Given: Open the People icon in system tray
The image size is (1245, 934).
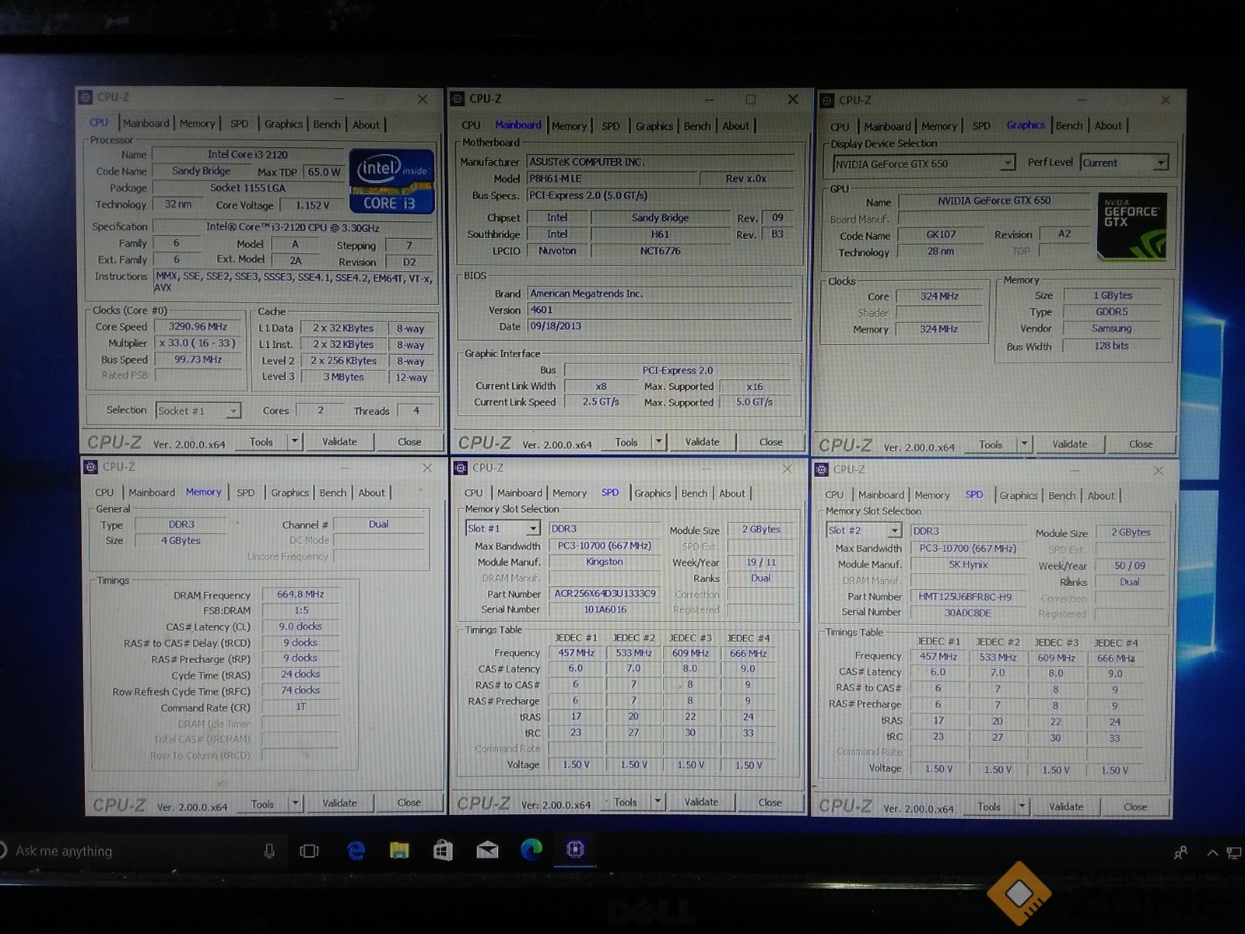Looking at the screenshot, I should coord(1180,853).
